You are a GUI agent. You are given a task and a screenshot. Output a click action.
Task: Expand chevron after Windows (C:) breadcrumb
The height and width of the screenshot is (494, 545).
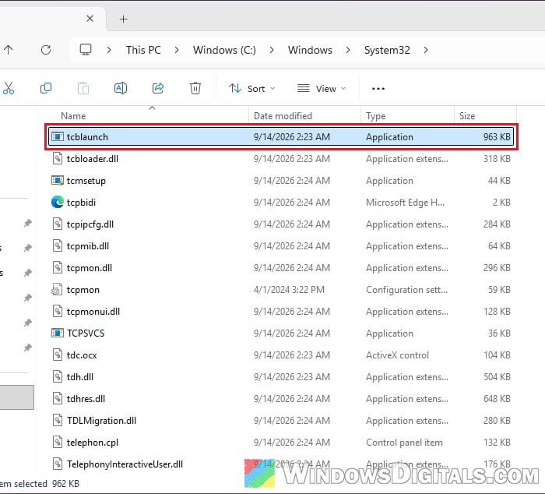tap(272, 50)
